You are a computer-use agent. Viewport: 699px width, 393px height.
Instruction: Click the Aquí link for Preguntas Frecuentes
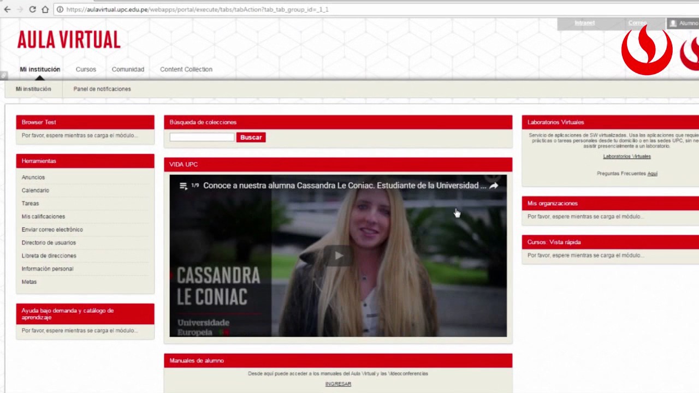coord(652,174)
